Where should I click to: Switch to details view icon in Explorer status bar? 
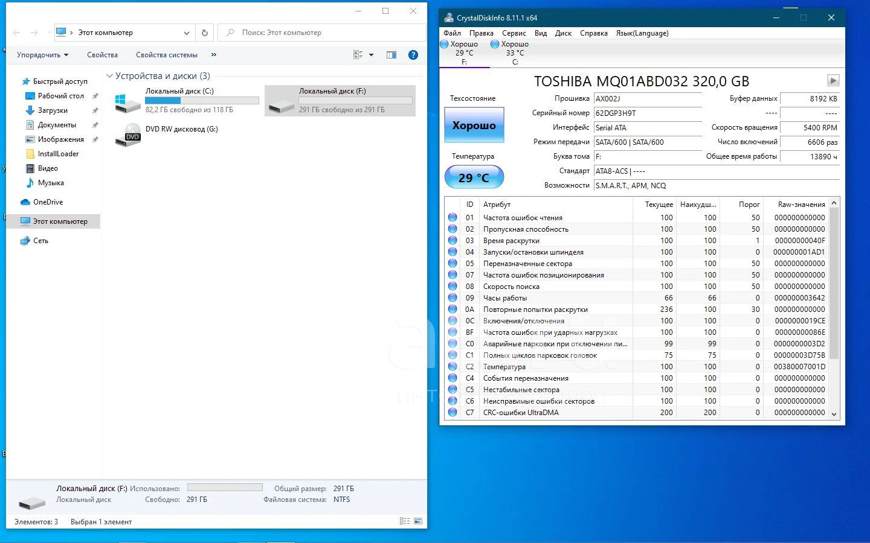(x=405, y=521)
